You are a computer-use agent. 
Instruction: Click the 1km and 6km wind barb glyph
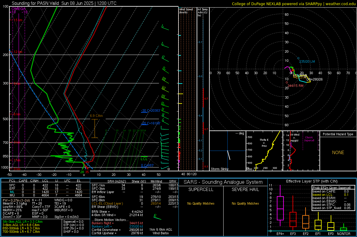click(157, 217)
